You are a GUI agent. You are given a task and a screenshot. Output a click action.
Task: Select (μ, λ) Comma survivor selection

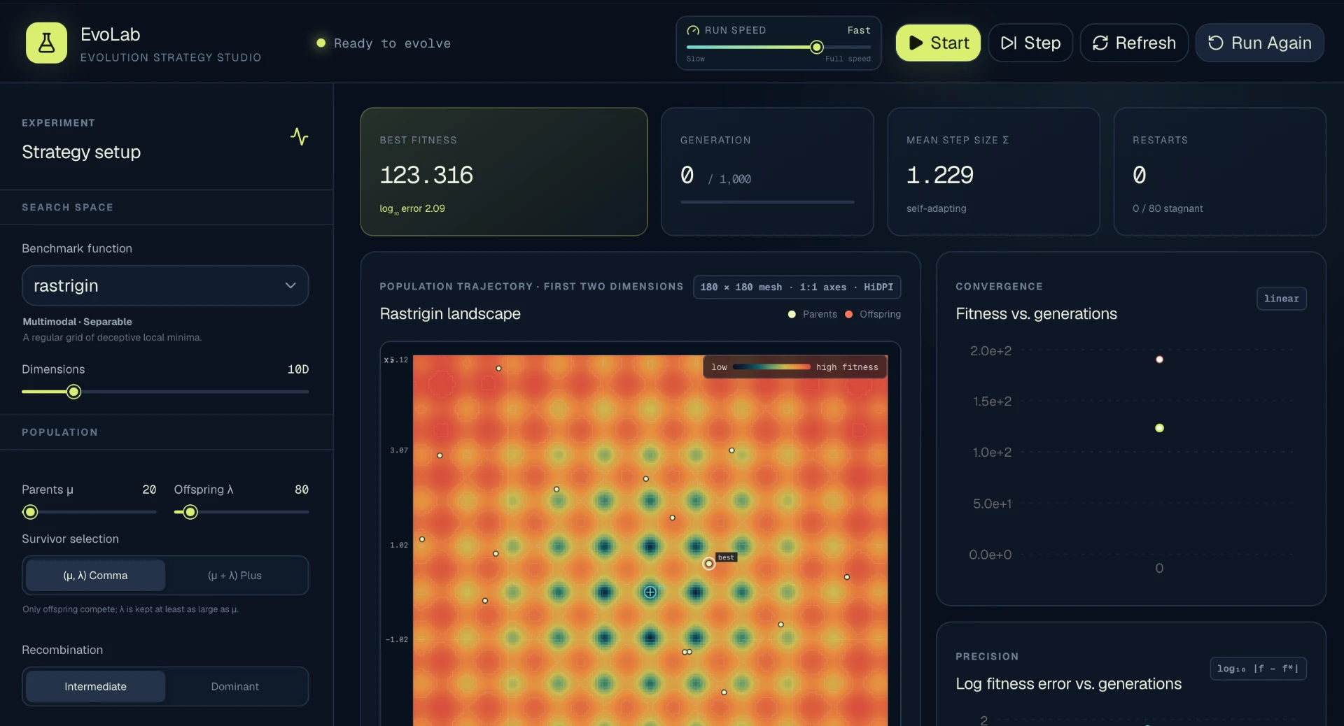click(96, 576)
